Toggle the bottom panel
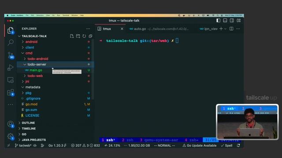Screen dimensions: 282x158 225,21
